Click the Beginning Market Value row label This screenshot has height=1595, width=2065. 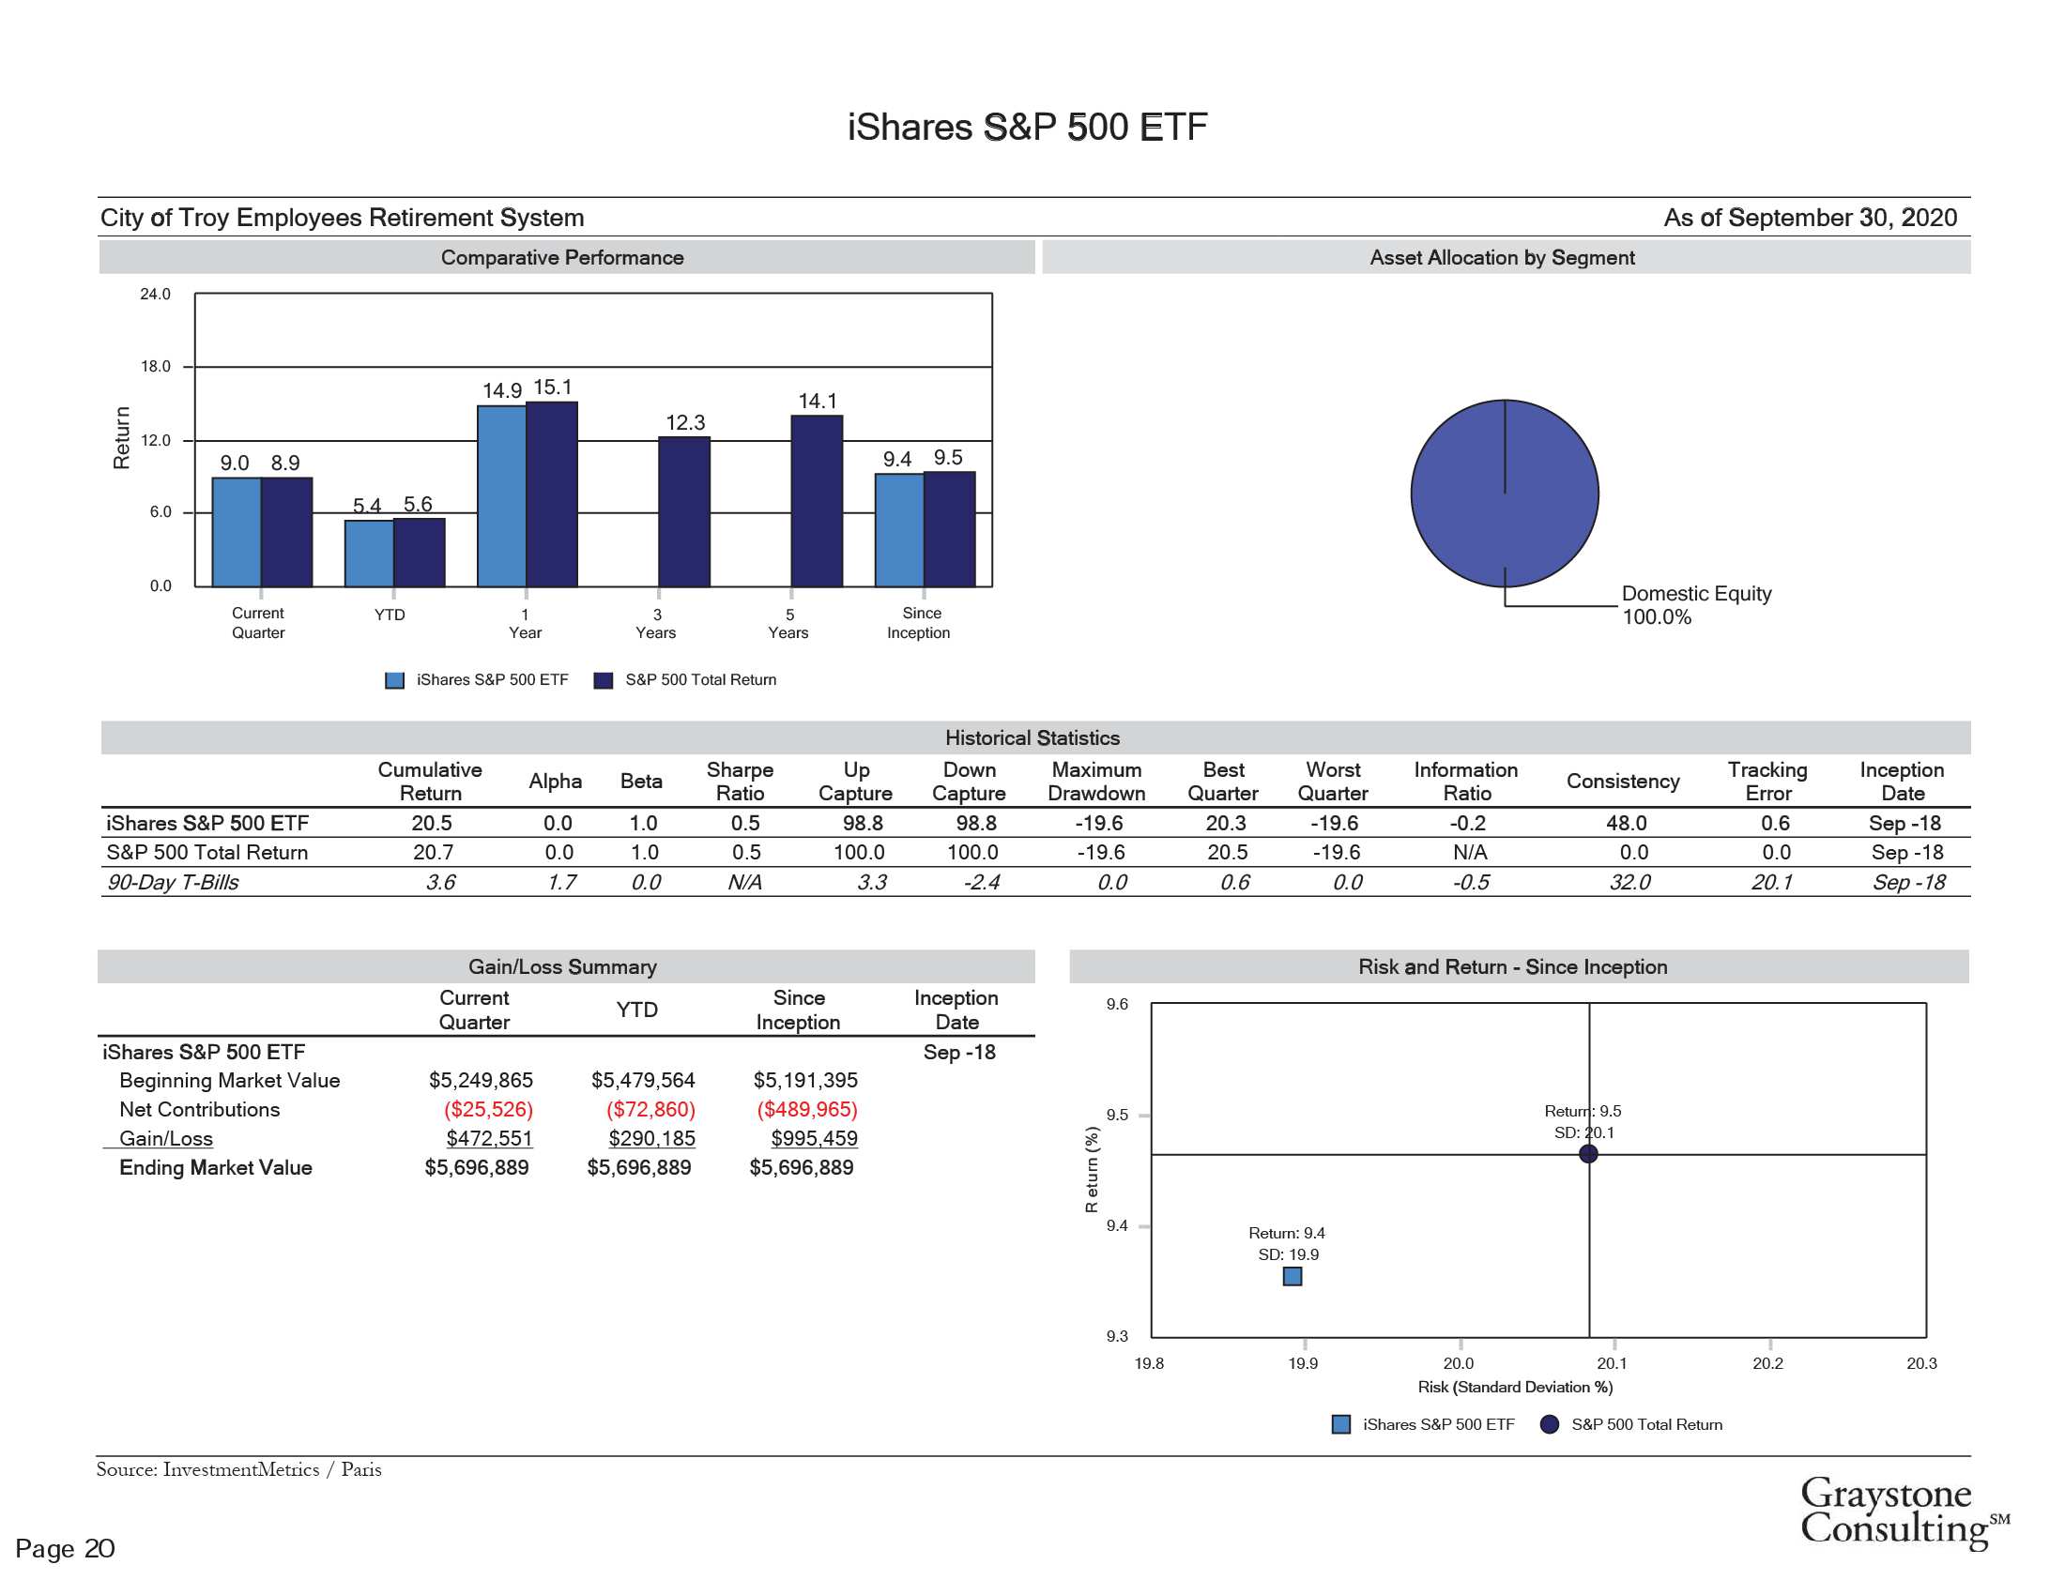point(230,1080)
